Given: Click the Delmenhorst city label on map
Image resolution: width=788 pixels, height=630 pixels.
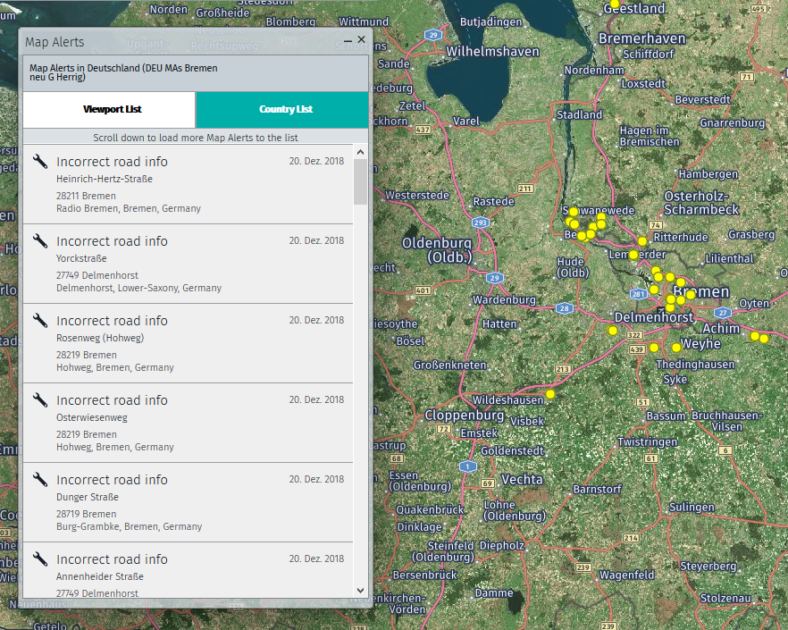Looking at the screenshot, I should point(654,317).
